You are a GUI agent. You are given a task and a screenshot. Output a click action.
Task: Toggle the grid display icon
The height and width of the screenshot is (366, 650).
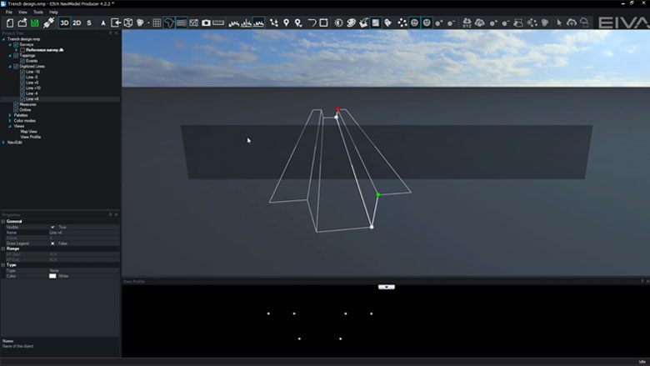[157, 23]
